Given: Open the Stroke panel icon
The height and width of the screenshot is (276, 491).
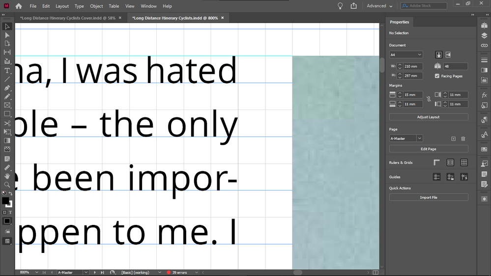Looking at the screenshot, I should pyautogui.click(x=484, y=60).
